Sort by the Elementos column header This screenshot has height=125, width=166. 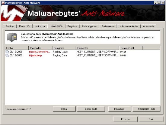(x=97, y=48)
